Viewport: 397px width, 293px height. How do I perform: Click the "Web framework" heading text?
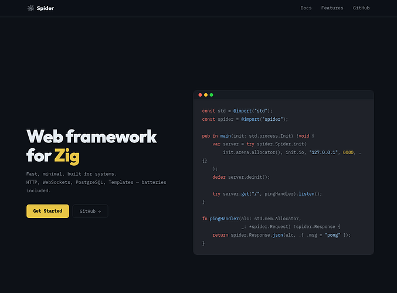[x=91, y=137]
